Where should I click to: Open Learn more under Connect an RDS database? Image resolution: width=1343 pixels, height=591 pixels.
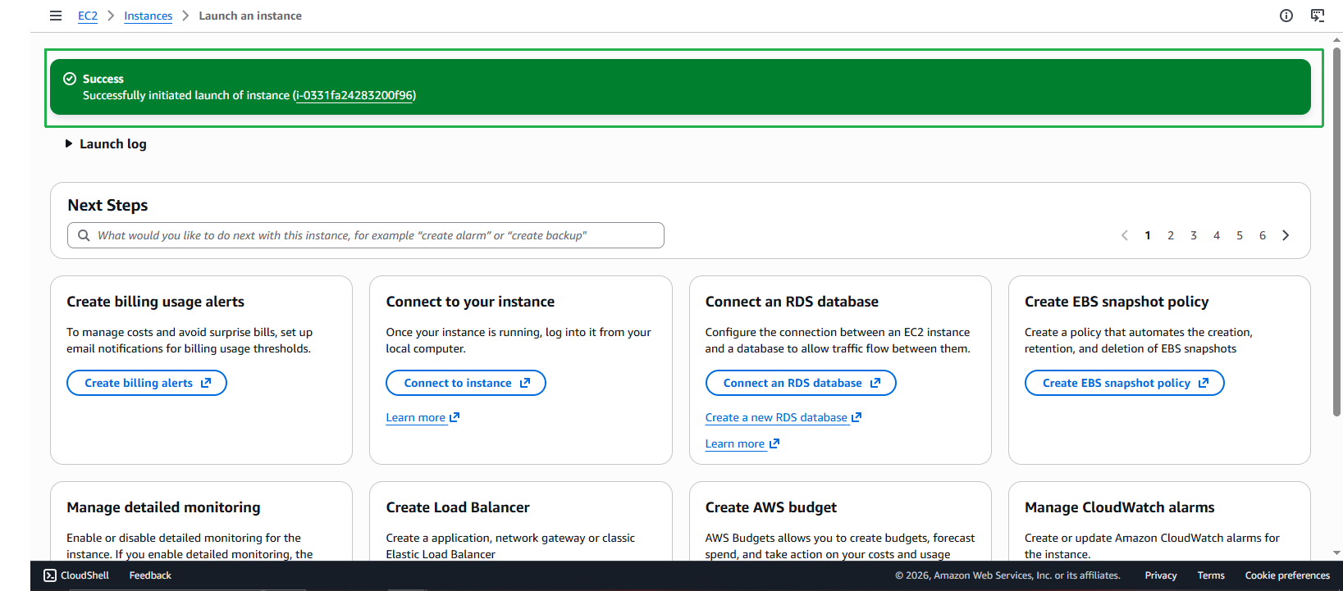pyautogui.click(x=742, y=443)
